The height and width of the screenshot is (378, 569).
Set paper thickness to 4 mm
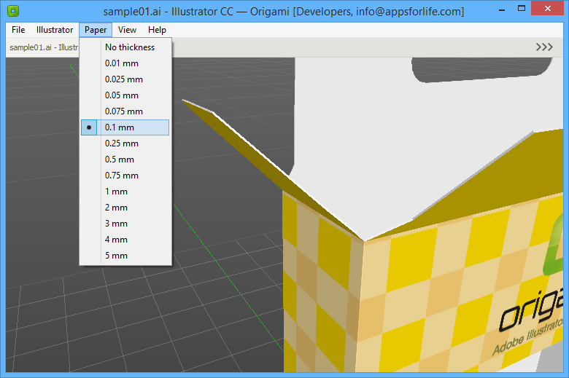coord(125,240)
